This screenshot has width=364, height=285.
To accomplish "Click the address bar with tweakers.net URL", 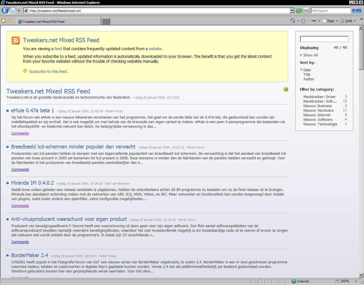I will coord(159,11).
